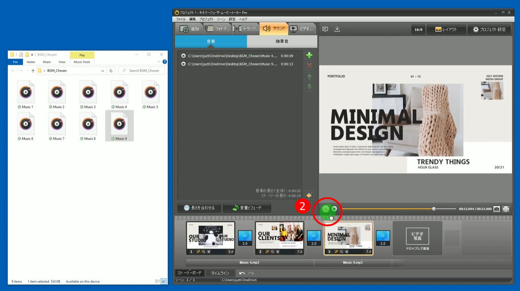This screenshot has height=291, width=520.
Task: Click the pencil edit icon on slide 1
Action: click(x=199, y=252)
